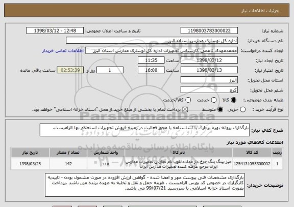The height and width of the screenshot is (207, 294).
Task: Click the general need description text box
Action: click(144, 130)
